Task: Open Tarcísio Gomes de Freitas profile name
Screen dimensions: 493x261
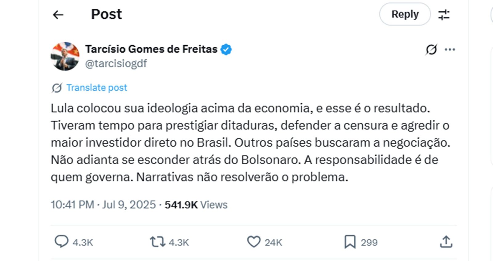Action: 151,49
